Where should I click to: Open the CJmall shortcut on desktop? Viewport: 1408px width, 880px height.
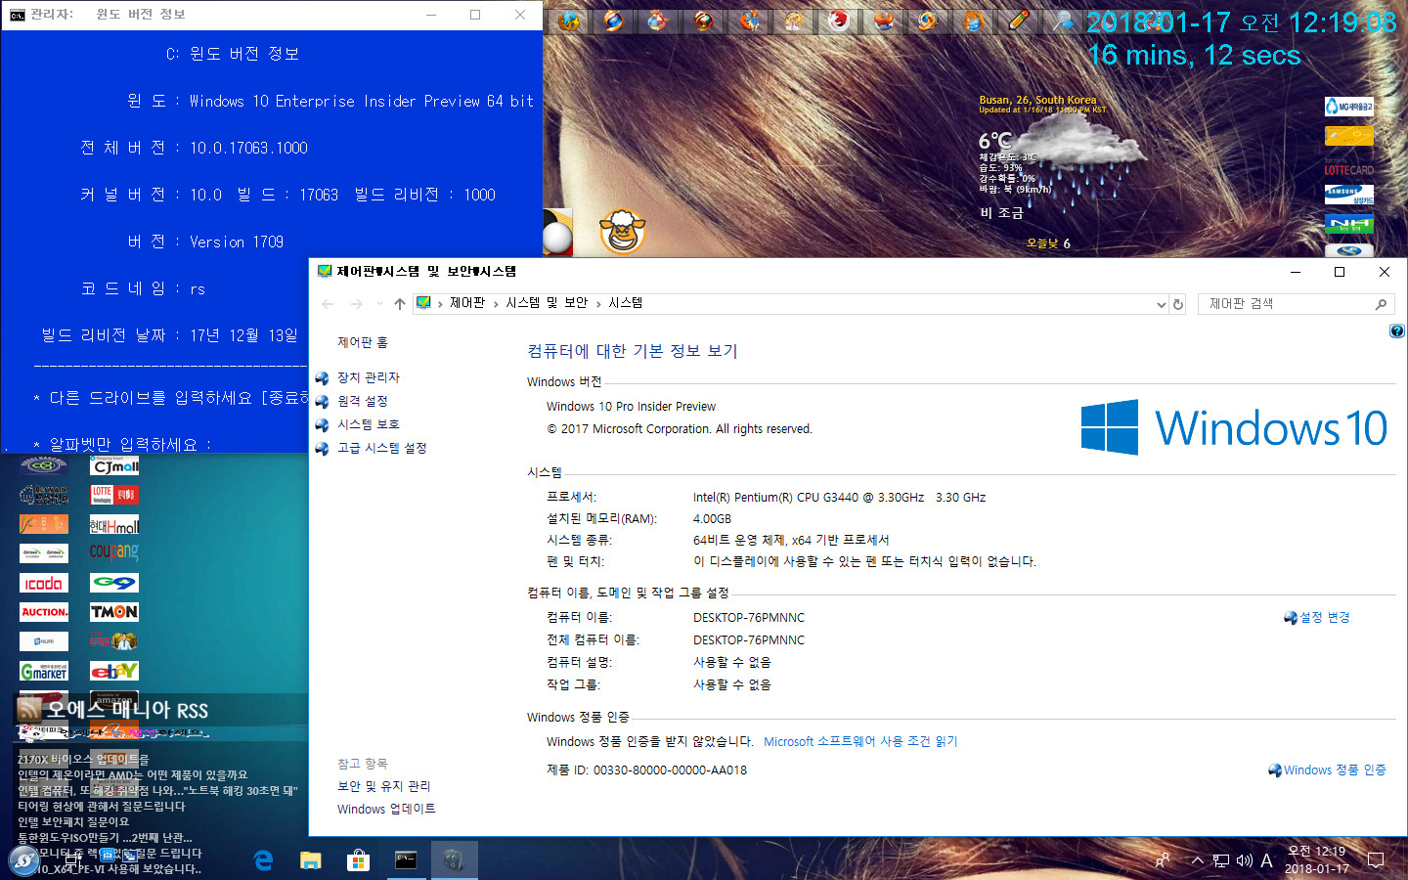[114, 466]
